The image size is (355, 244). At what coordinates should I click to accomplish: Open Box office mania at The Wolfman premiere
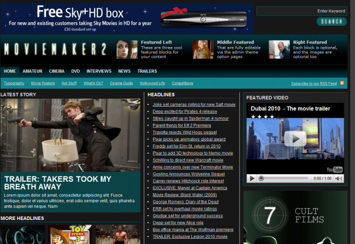[x=193, y=229]
